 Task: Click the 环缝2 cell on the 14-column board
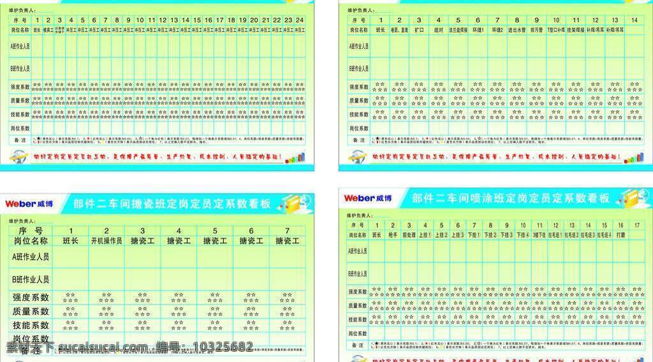(497, 31)
